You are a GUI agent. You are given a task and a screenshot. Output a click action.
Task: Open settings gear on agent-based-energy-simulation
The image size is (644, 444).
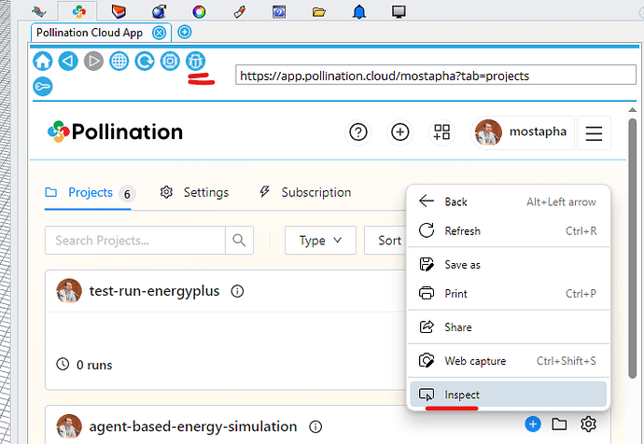[589, 423]
